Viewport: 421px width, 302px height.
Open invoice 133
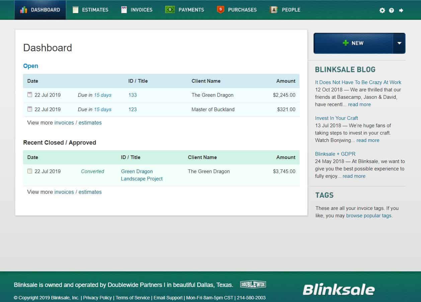coord(133,95)
